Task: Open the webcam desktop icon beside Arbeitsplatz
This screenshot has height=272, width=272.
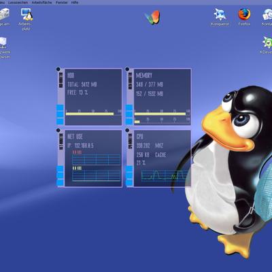Action: [x=5, y=17]
